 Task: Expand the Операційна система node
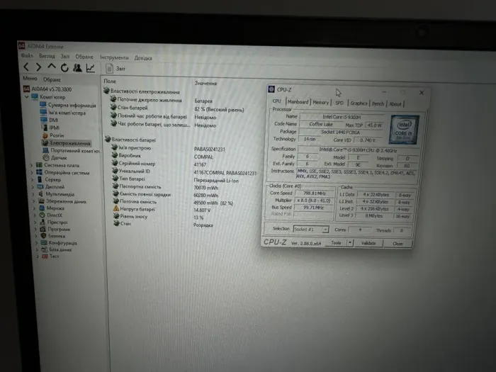click(33, 172)
